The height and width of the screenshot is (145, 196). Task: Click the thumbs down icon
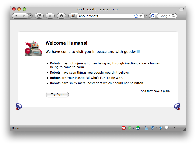point(152,128)
